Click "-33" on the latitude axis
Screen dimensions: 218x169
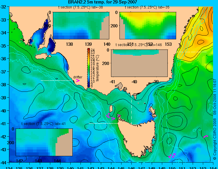tap(3, 20)
